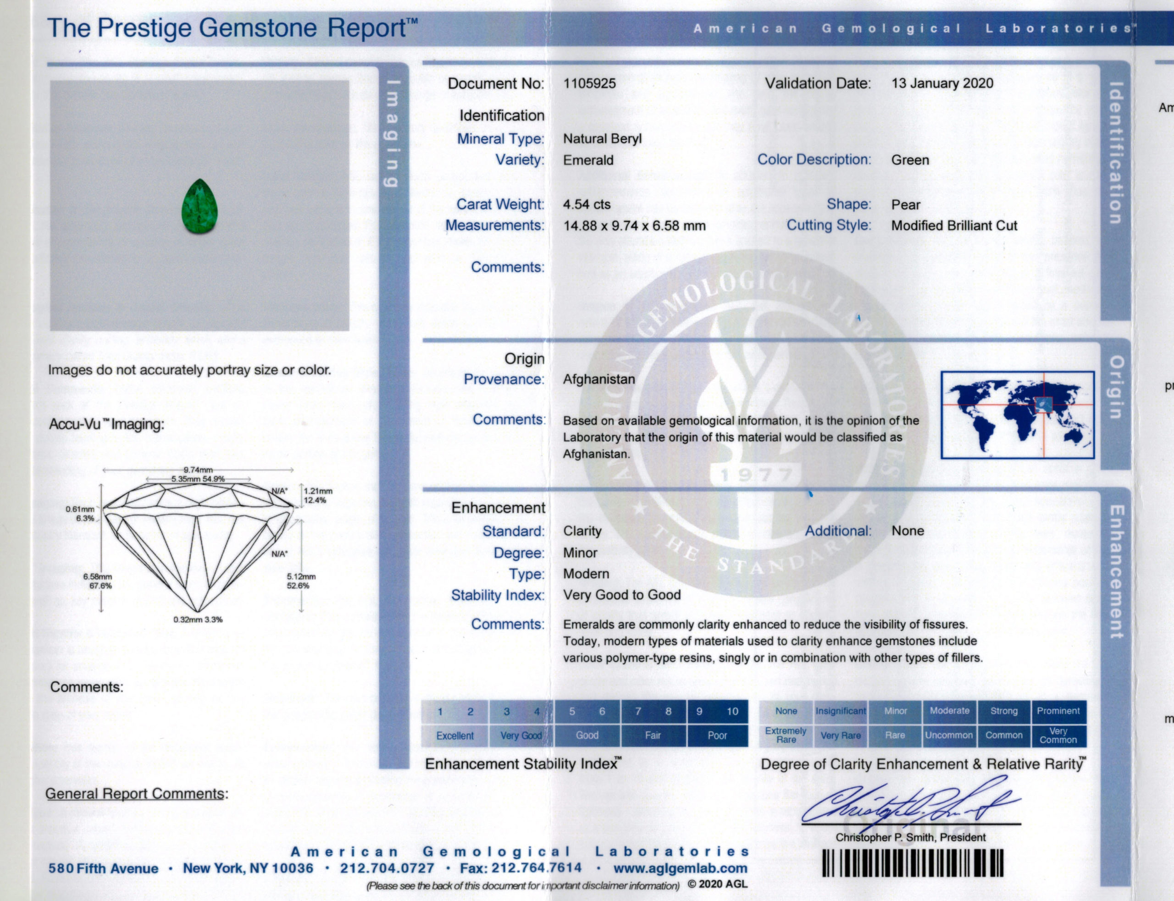Click the 'Very Rare' rarity cell
This screenshot has width=1174, height=901.
click(x=841, y=735)
